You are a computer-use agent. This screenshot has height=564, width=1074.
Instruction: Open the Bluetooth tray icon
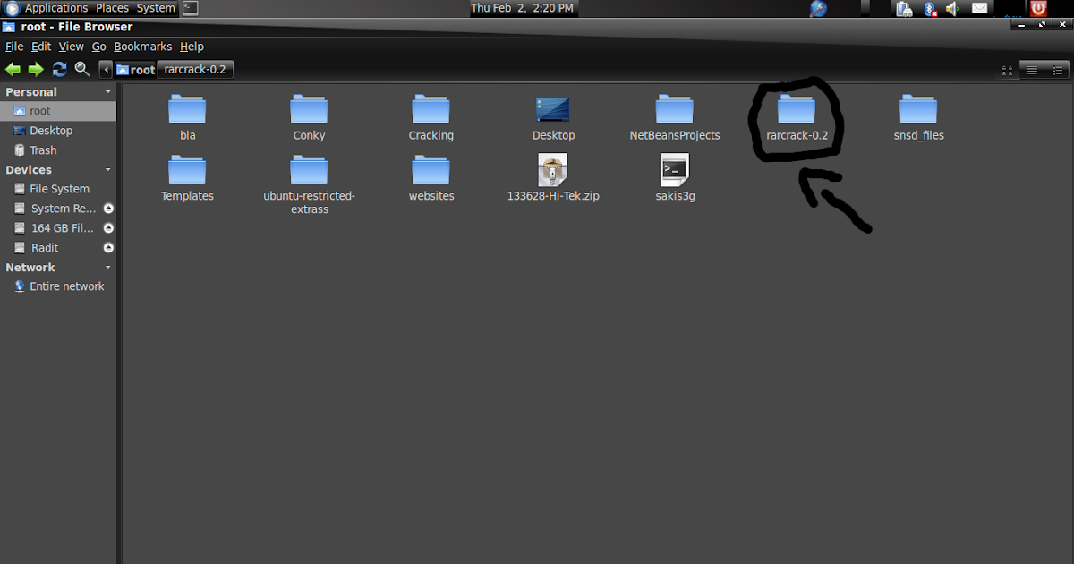pos(930,9)
